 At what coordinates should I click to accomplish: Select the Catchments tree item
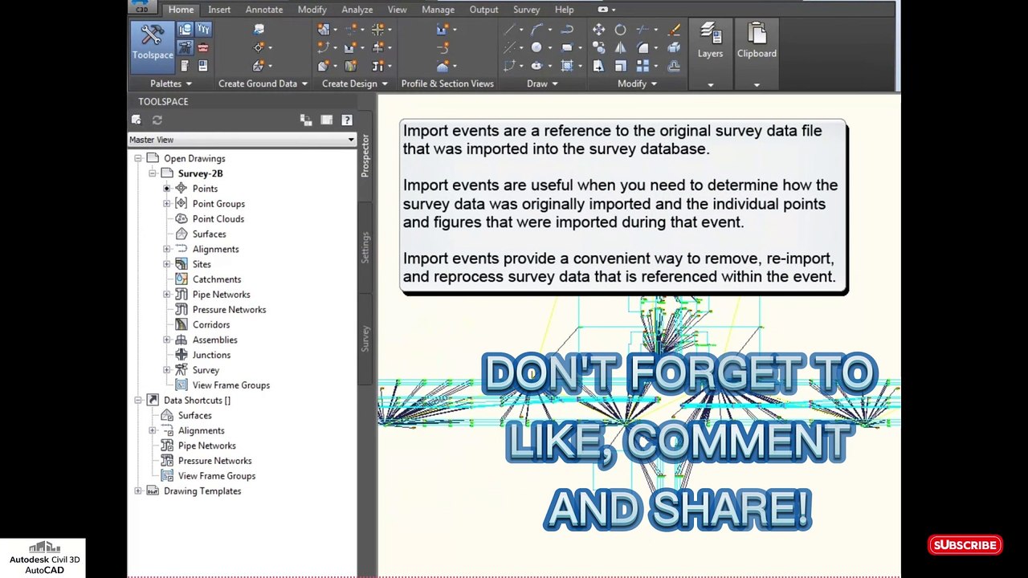point(216,279)
